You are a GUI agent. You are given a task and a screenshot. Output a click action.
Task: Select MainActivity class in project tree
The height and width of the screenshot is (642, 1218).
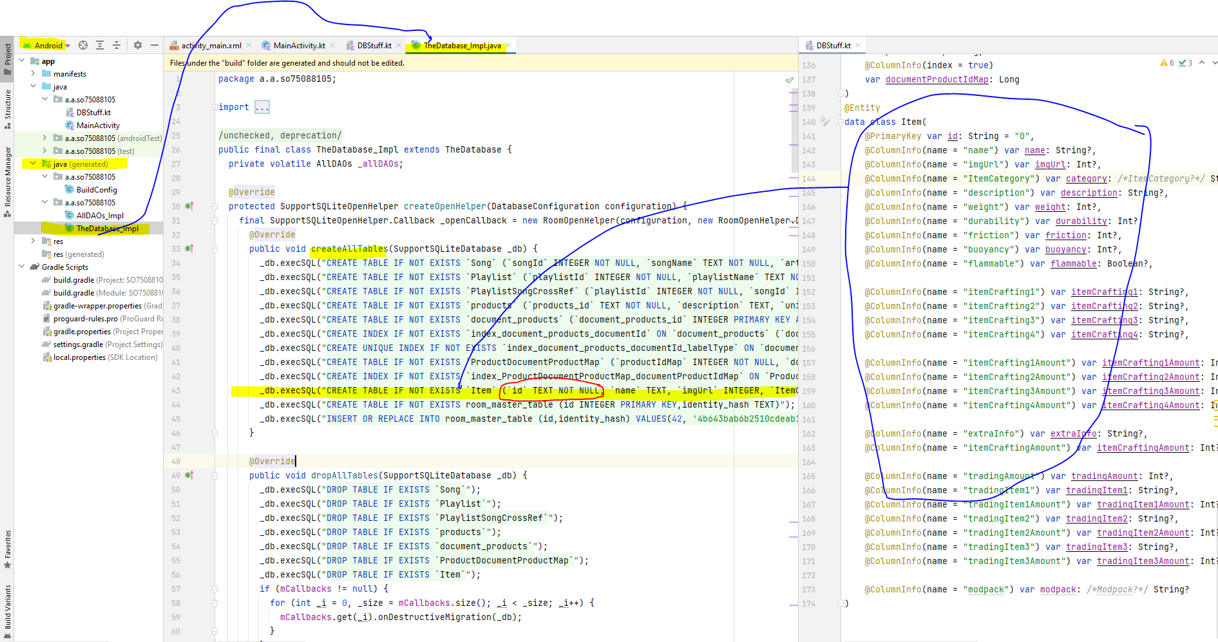(92, 126)
